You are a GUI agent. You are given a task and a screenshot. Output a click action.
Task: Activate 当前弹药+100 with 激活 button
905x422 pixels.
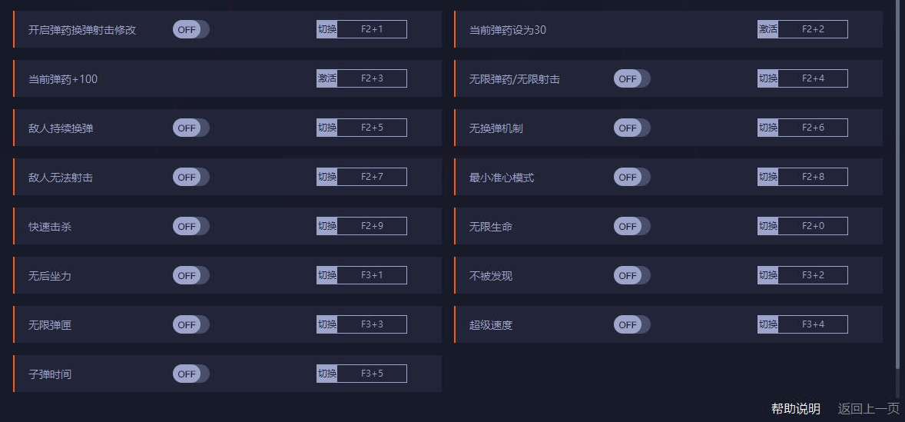coord(327,78)
